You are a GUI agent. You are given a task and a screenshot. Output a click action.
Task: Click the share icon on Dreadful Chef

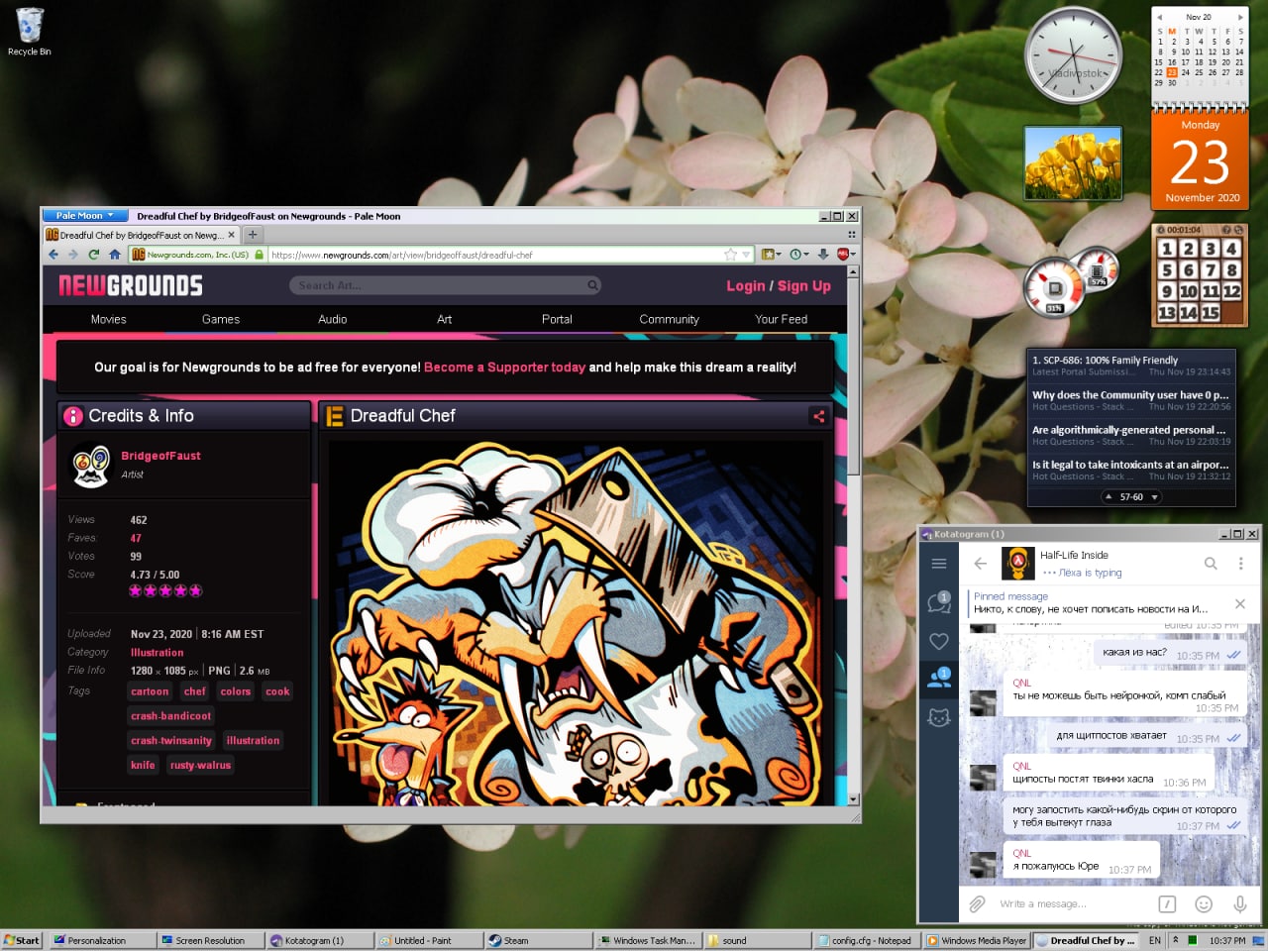818,416
